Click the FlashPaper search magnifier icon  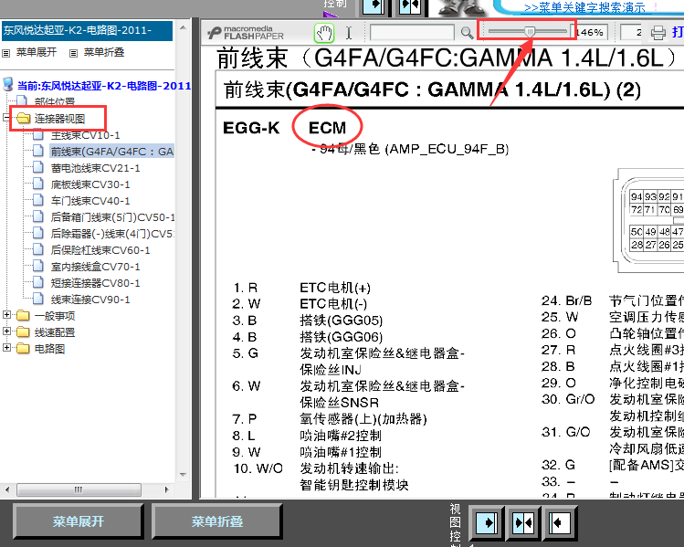[x=467, y=33]
